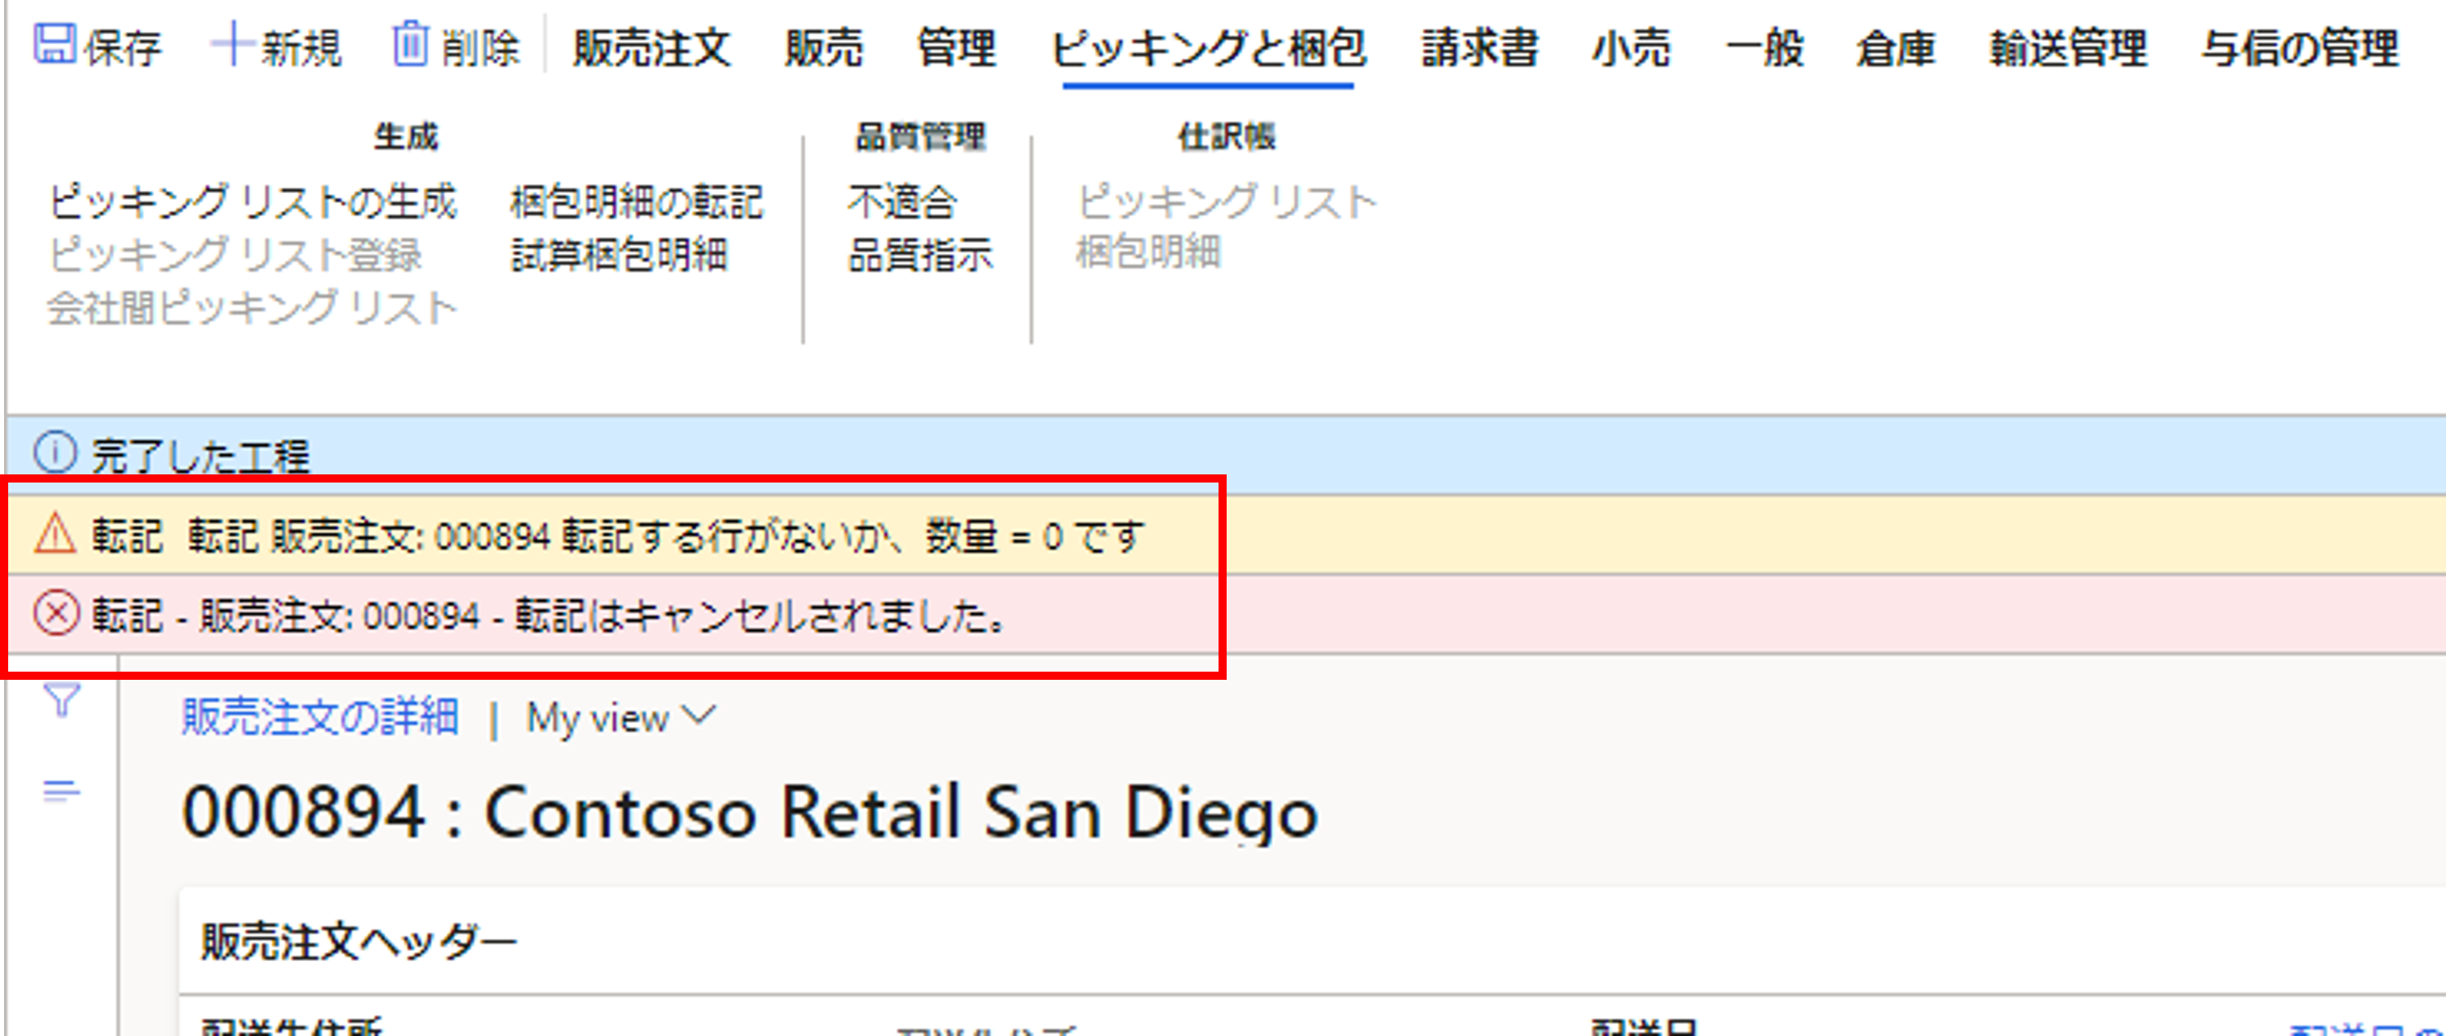Click 梱包明細の転記 action
The image size is (2446, 1036).
point(637,202)
